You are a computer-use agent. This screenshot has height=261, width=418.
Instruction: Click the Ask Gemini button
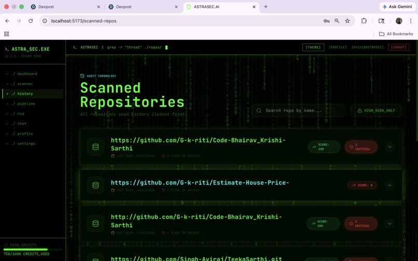point(397,7)
